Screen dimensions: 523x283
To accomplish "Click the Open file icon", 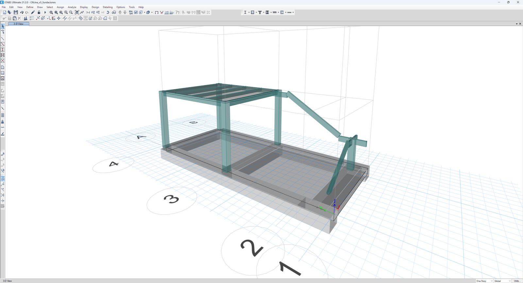I will pos(9,12).
